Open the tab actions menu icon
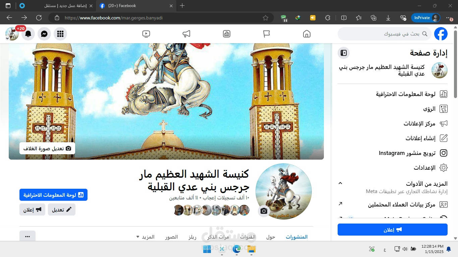 8,6
